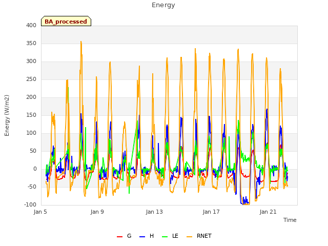Toggle the H series legend entry
Image resolution: width=328 pixels, height=246 pixels.
(147, 236)
